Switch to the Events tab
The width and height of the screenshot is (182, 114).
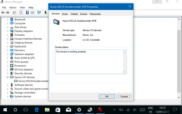84,14
